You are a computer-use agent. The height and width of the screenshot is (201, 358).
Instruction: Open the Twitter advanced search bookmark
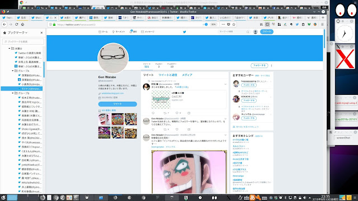28,53
